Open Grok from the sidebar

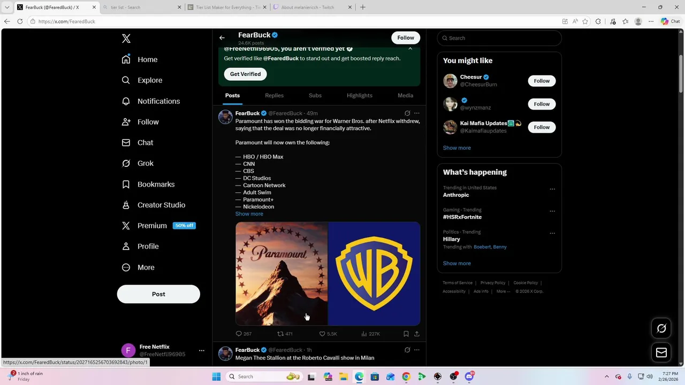point(138,164)
